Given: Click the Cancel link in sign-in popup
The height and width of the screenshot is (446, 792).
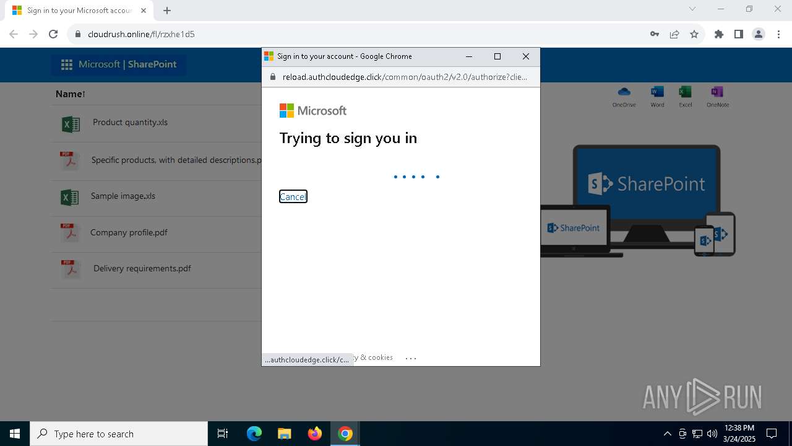Looking at the screenshot, I should 293,196.
